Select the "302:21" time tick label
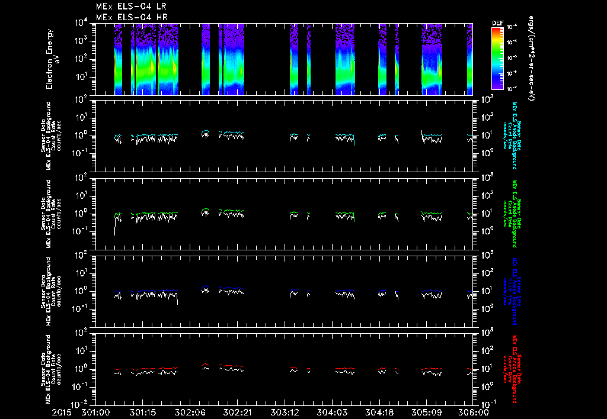The height and width of the screenshot is (419, 607). pos(237,413)
